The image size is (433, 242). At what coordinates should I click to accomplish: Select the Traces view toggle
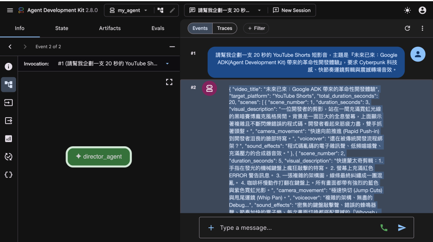click(225, 28)
